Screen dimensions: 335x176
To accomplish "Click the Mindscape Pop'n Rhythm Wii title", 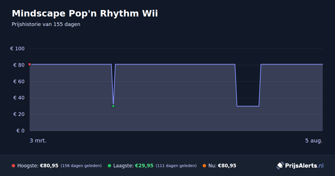I will click(x=85, y=13).
